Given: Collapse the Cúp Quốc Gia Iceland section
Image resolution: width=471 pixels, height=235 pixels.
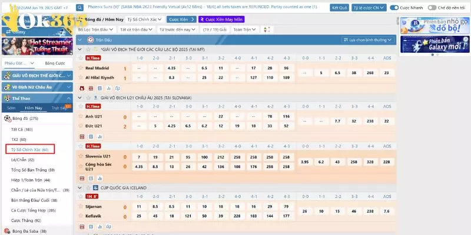Looking at the screenshot, I should point(80,188).
